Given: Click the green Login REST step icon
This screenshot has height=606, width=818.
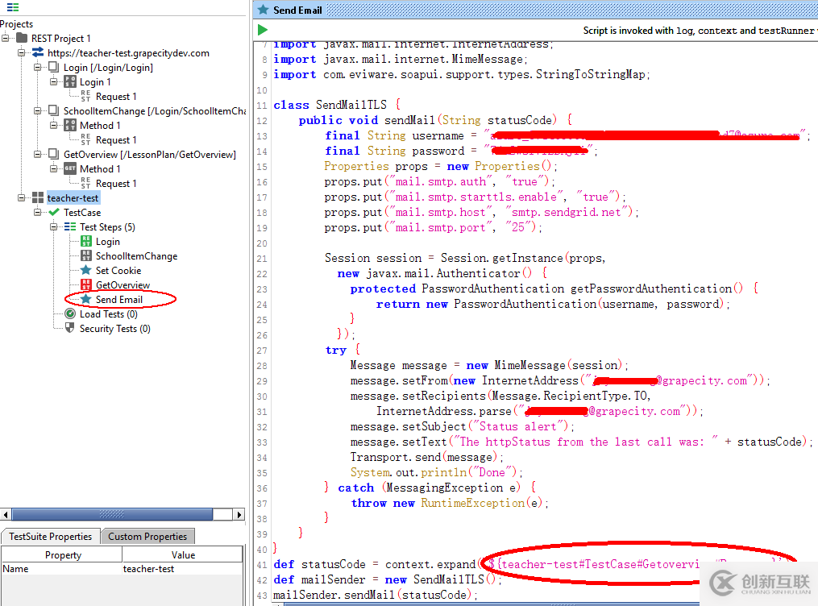Looking at the screenshot, I should coord(86,242).
